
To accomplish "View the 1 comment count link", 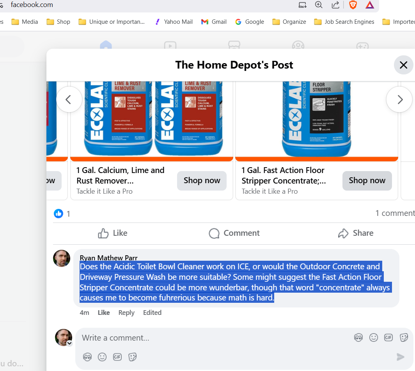I will pyautogui.click(x=395, y=213).
